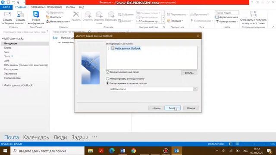
Task: Select the Sent folder
Action: pyautogui.click(x=7, y=52)
